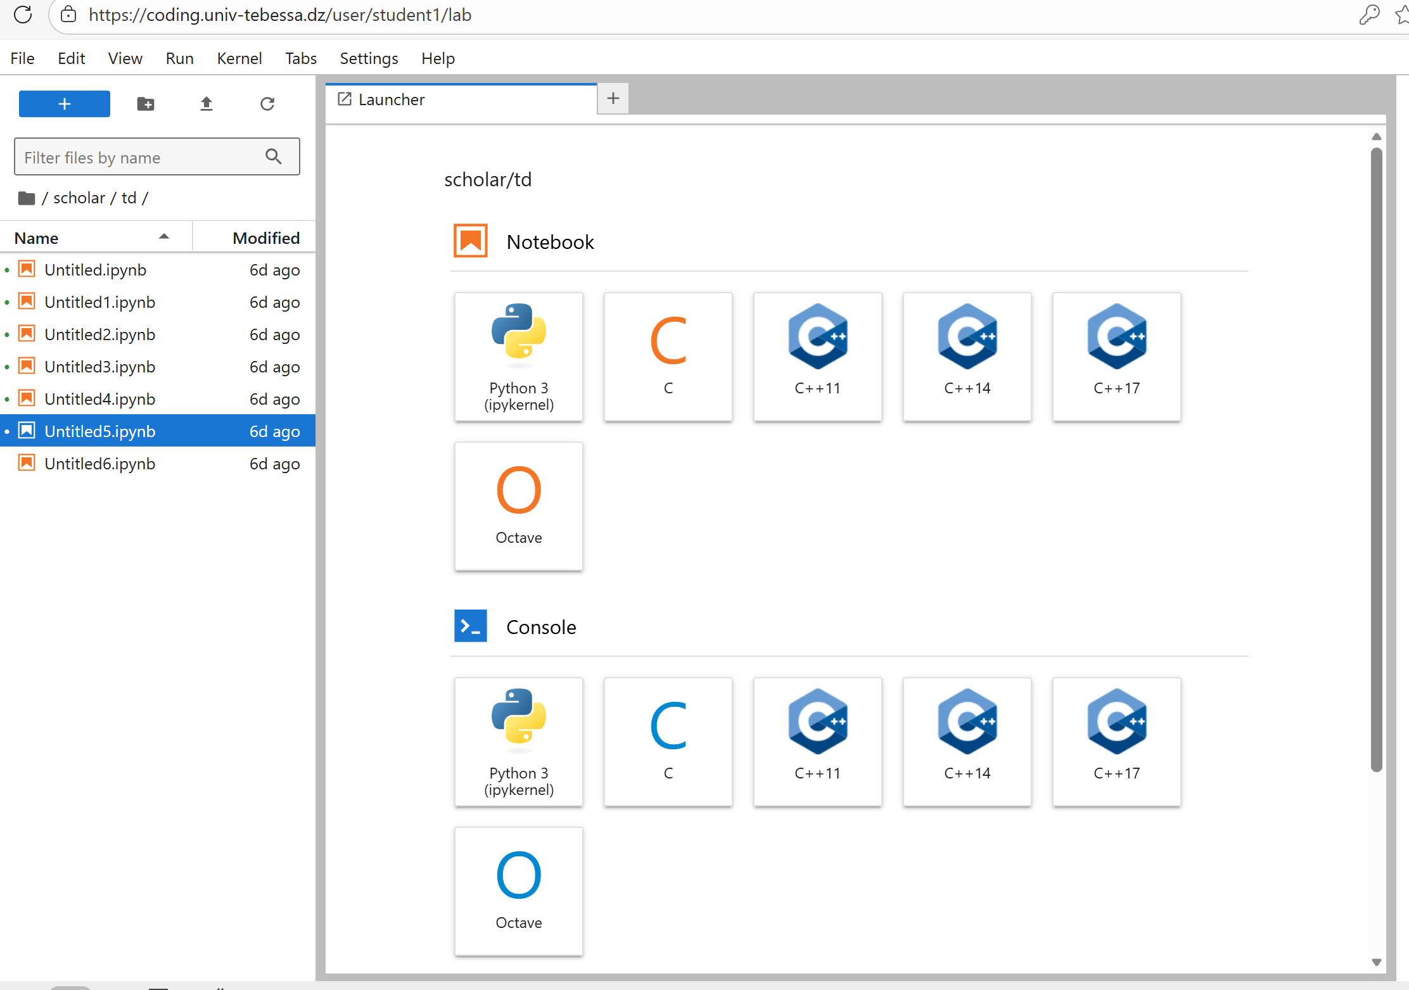Refresh the file browser list
Screen dimensions: 1409x990
click(267, 104)
